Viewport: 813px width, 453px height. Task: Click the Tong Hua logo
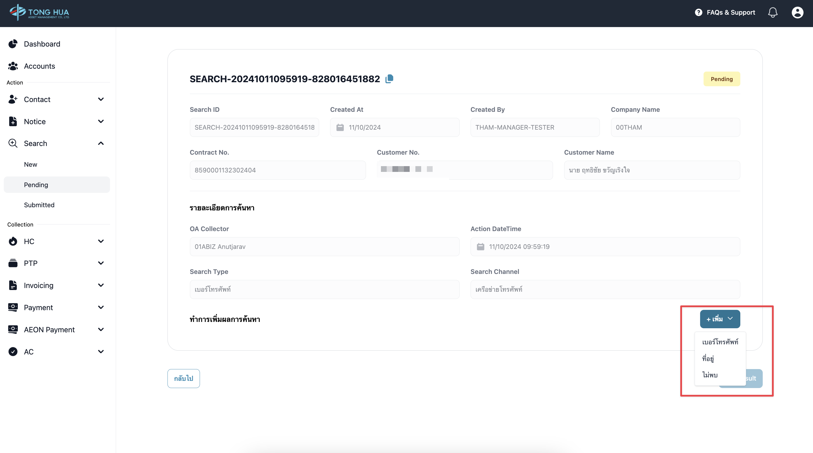tap(39, 12)
